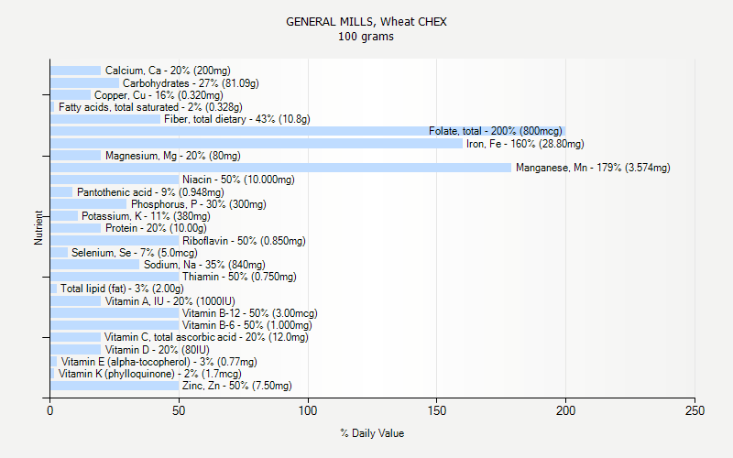733x458 pixels.
Task: Click the 'Phosphorus, P - 30% (300mg)' label
Action: coord(199,204)
